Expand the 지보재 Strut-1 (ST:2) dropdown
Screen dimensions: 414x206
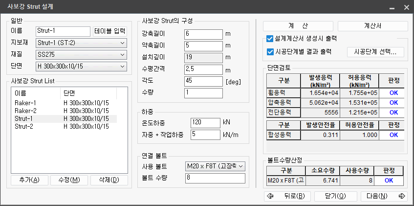coord(81,43)
